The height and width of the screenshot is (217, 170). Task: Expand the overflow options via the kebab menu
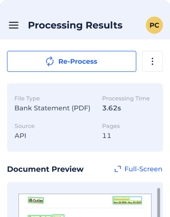(x=152, y=61)
